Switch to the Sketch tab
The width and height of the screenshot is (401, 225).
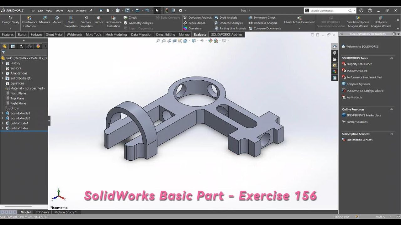[22, 34]
